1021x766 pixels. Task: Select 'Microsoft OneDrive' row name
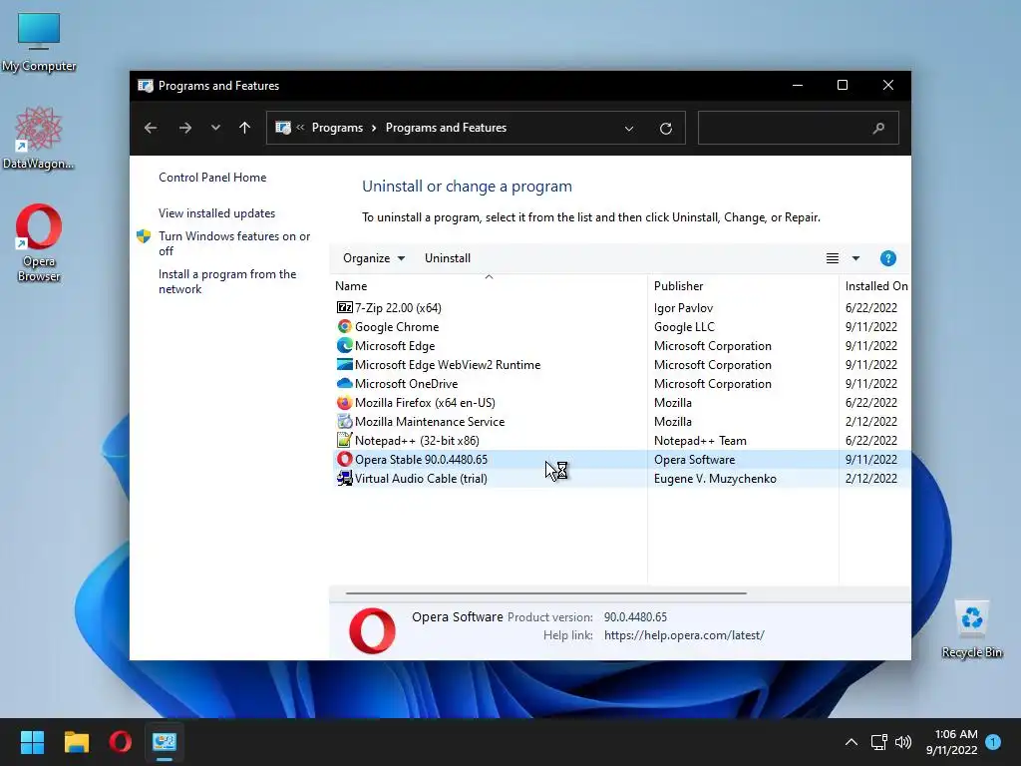[407, 384]
